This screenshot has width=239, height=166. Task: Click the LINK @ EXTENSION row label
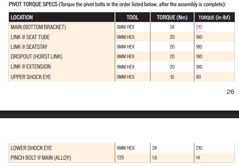point(31,67)
